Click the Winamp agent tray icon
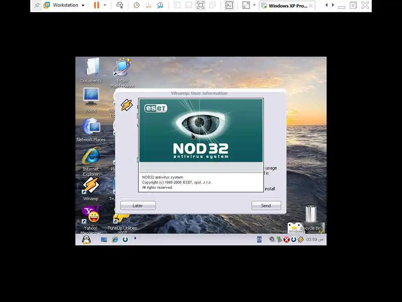 [301, 239]
